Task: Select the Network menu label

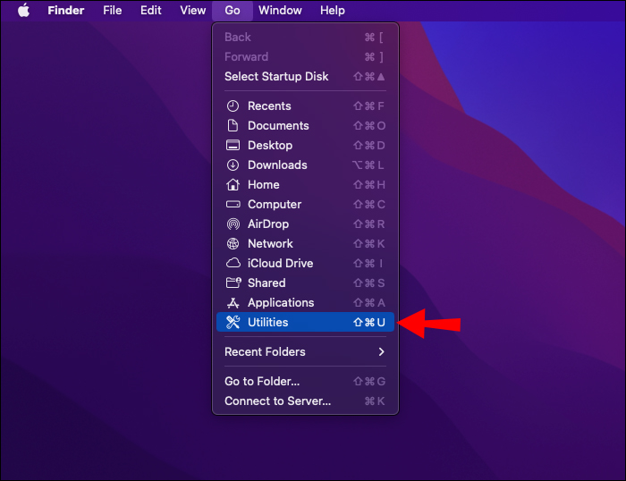Action: click(x=270, y=243)
